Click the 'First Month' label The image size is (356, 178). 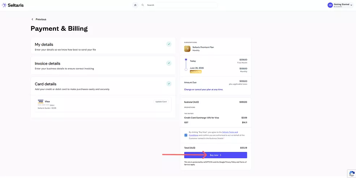(x=242, y=62)
